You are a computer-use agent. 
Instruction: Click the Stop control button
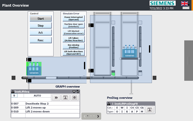tap(41, 26)
